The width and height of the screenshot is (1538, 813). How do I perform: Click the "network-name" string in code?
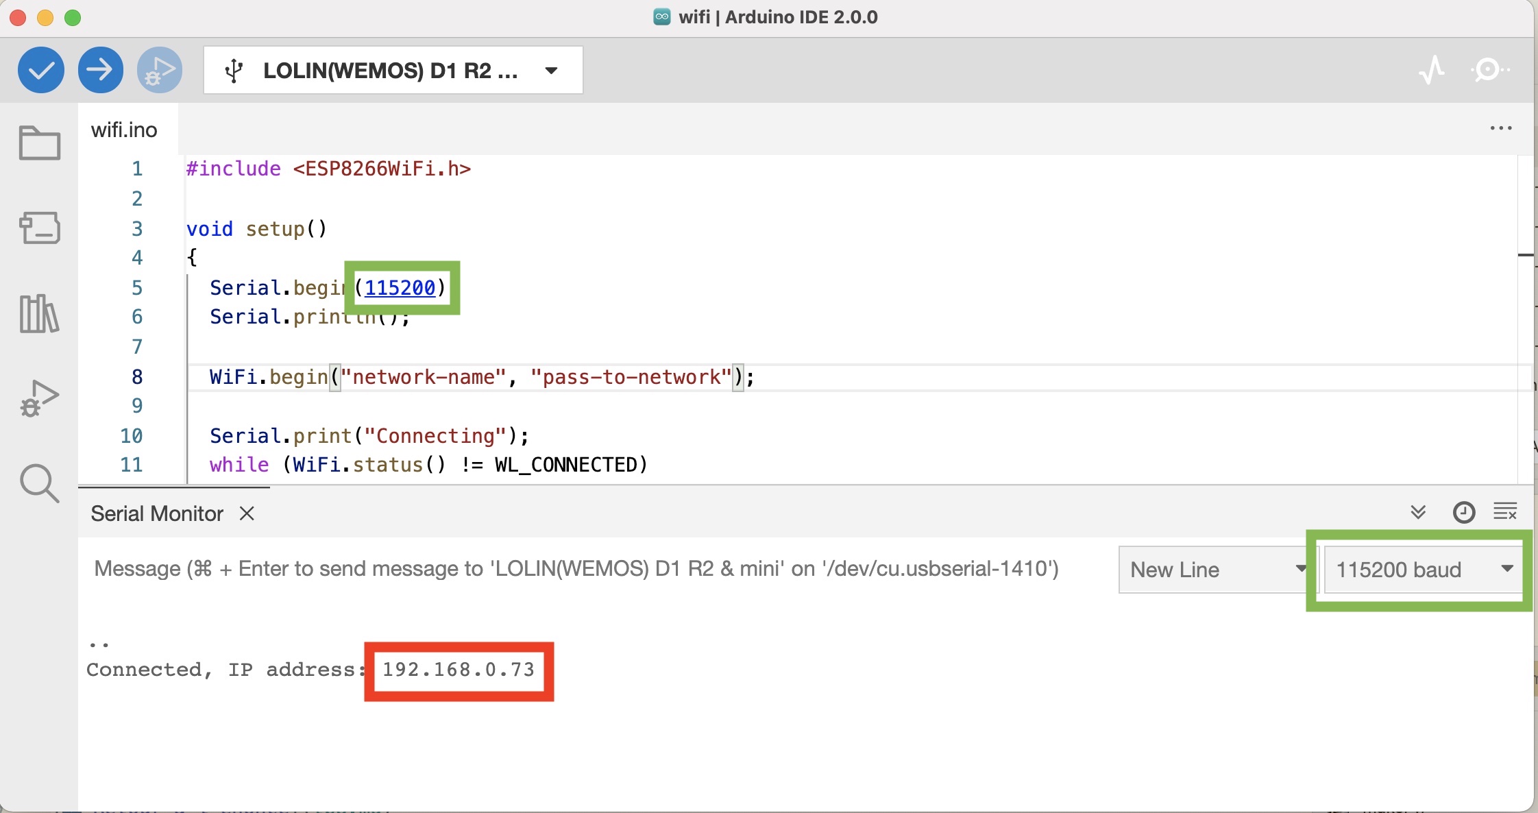(x=424, y=377)
